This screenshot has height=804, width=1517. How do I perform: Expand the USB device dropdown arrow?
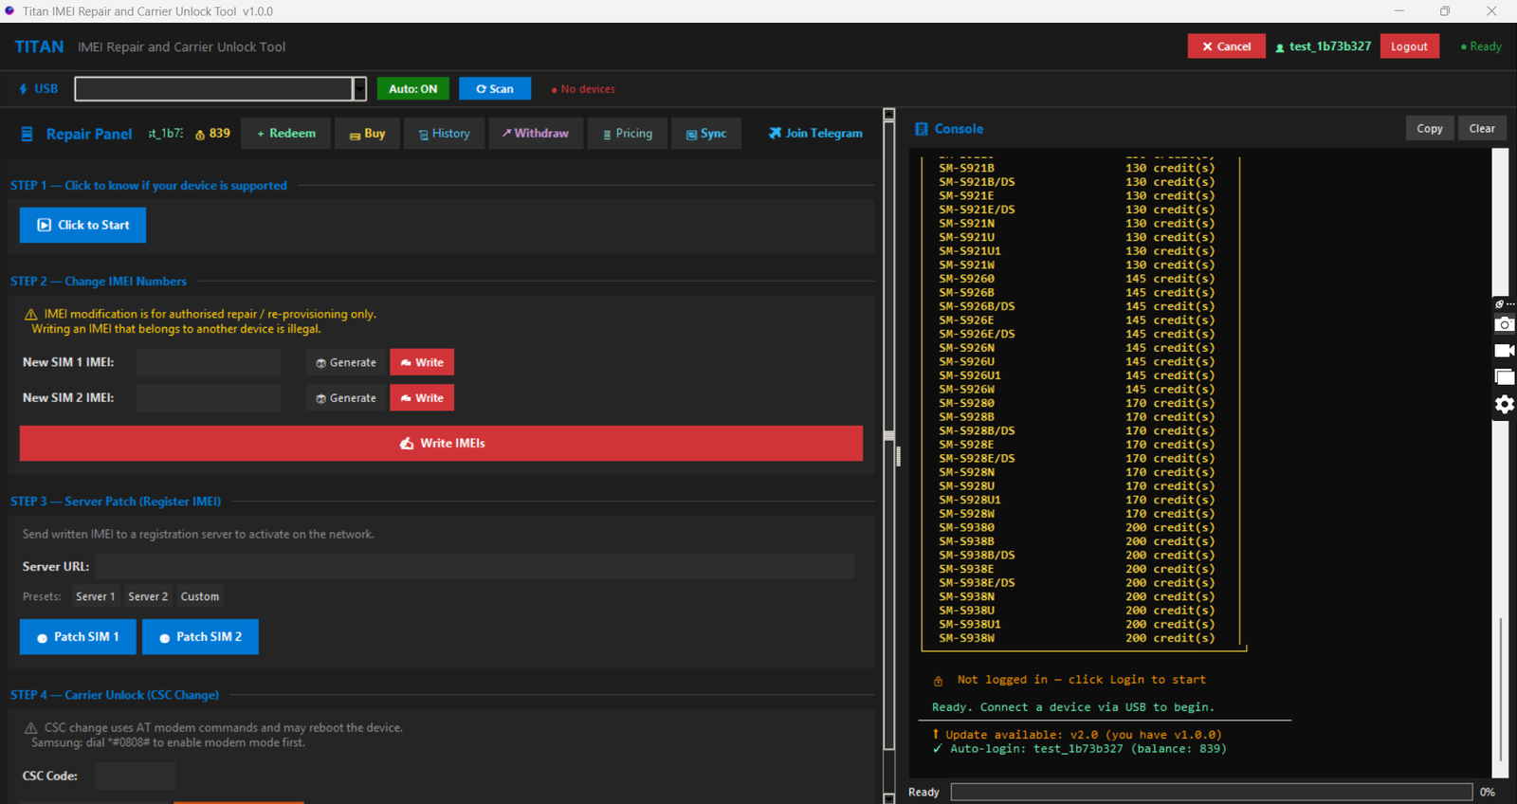(x=359, y=89)
